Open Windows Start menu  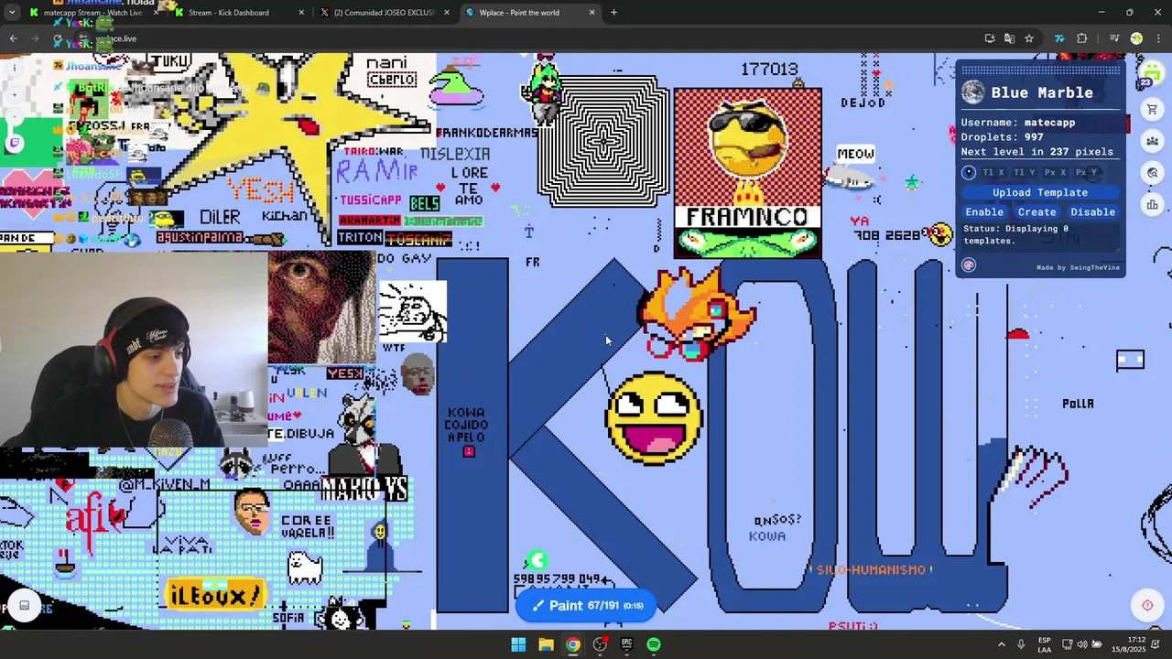coord(518,644)
